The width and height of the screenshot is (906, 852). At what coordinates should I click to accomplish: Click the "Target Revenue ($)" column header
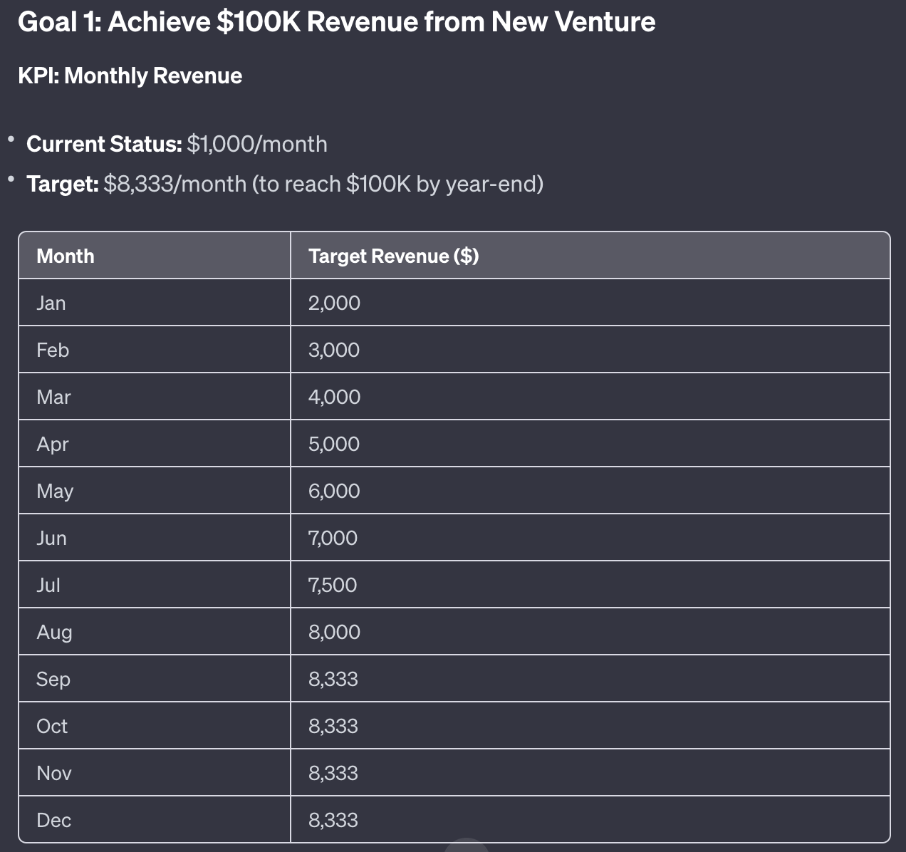(x=393, y=256)
